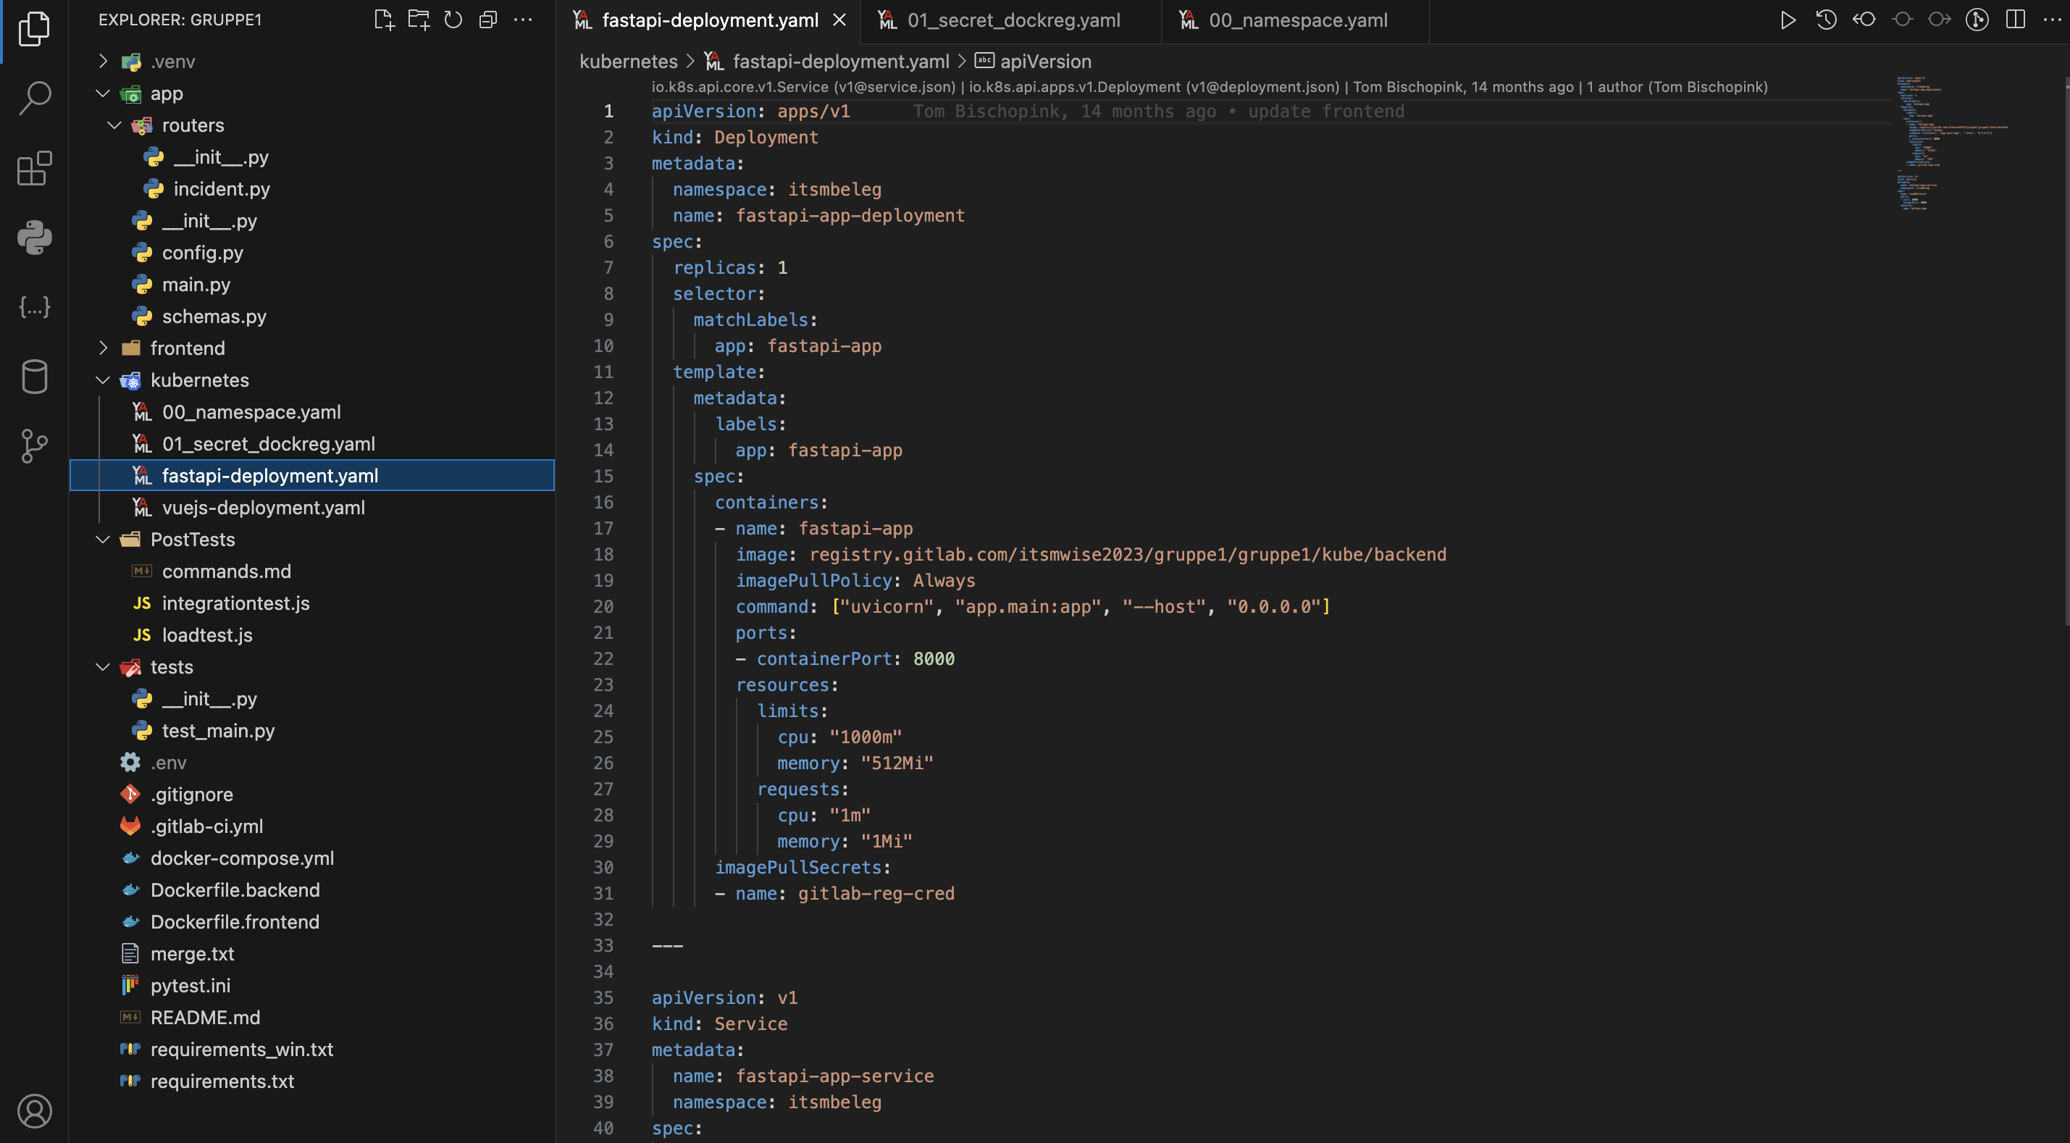Click apiVersion in the breadcrumb
This screenshot has height=1143, width=2070.
tap(1045, 62)
